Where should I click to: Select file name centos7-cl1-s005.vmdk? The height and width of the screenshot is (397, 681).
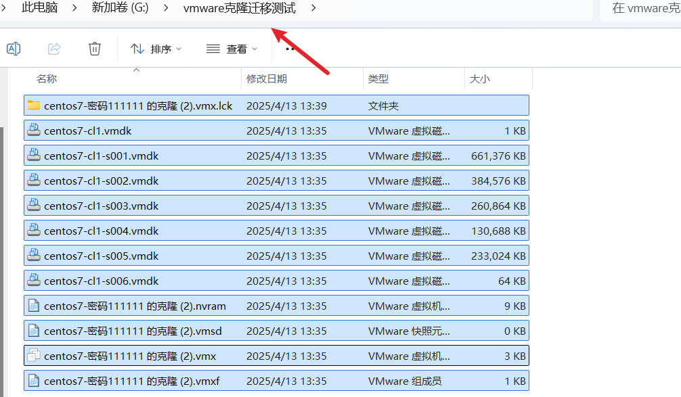[101, 256]
